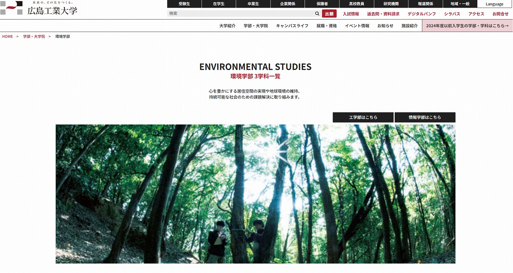Open 過去問・資料請求 link
513x273 pixels.
[383, 14]
